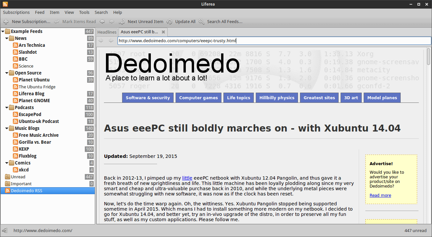Click the EscapePod feed icon
432x237 pixels.
point(15,114)
